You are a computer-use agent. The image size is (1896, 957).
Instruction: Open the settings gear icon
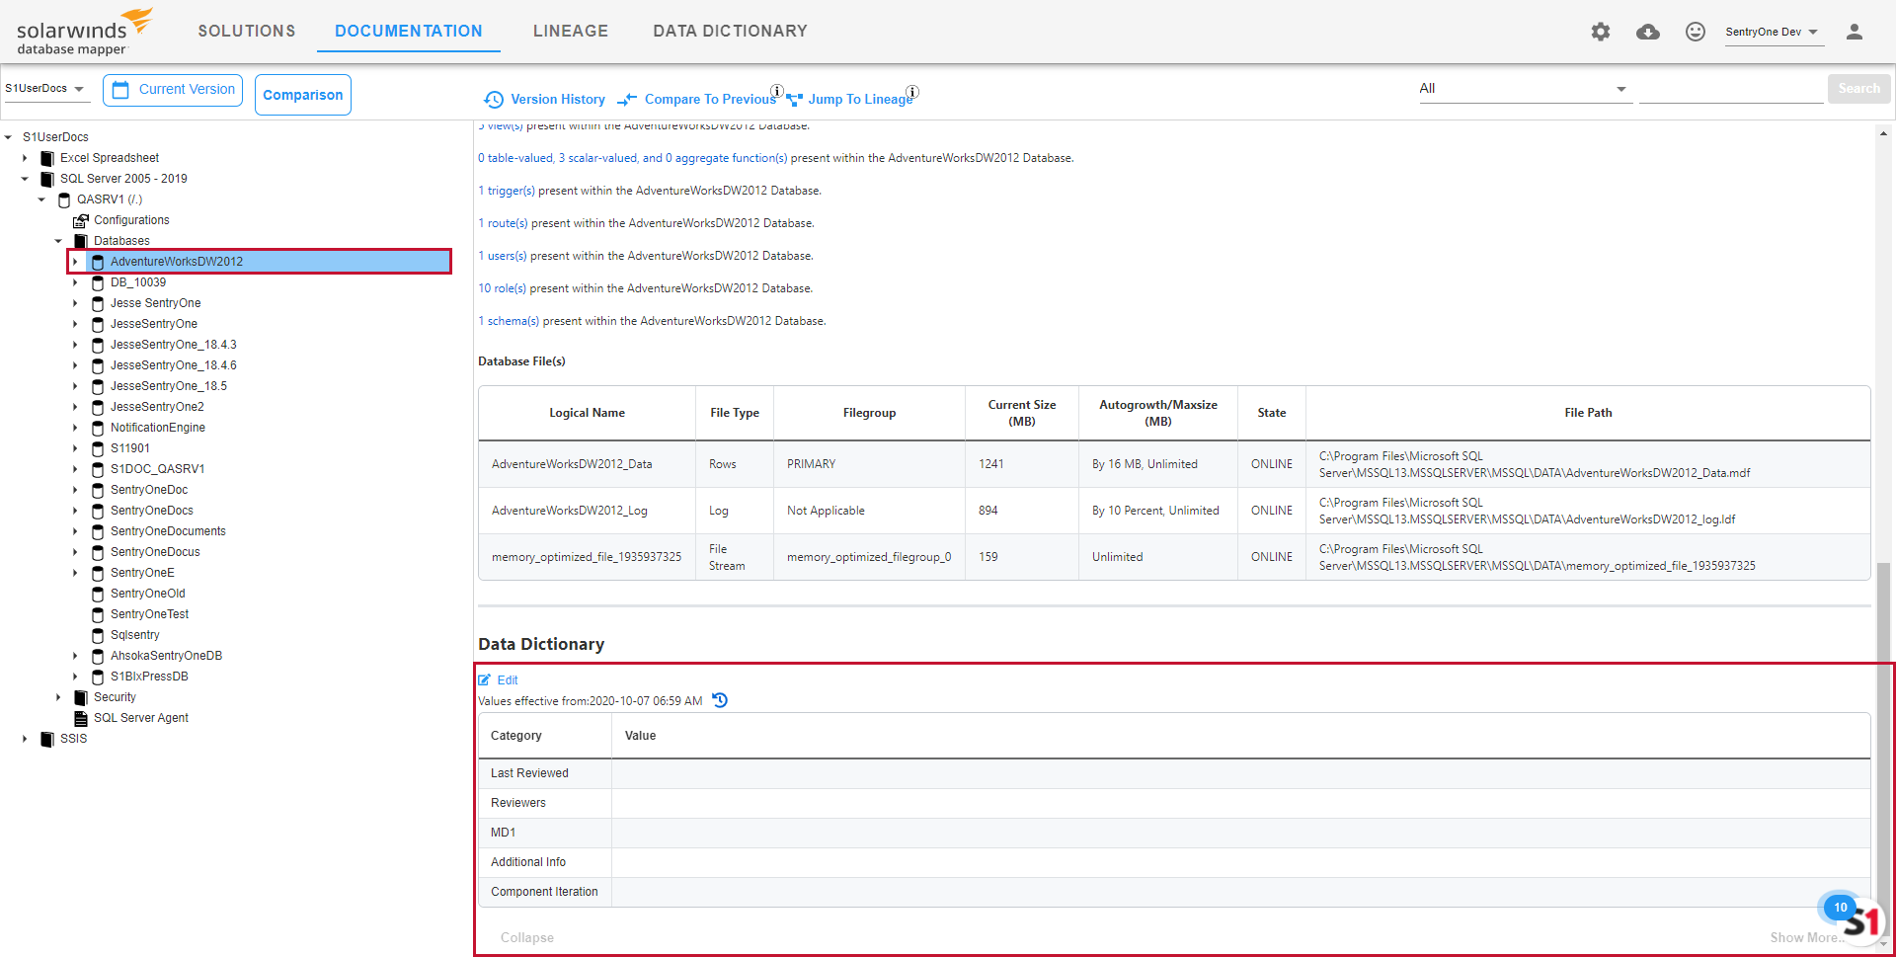pos(1601,32)
